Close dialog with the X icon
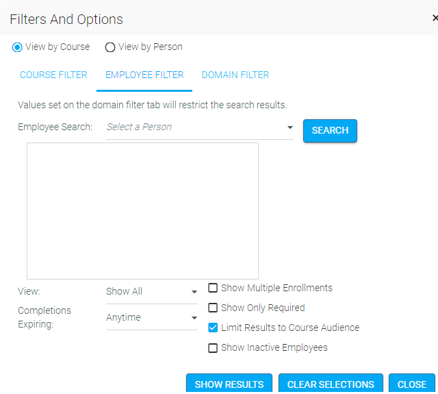 point(435,19)
